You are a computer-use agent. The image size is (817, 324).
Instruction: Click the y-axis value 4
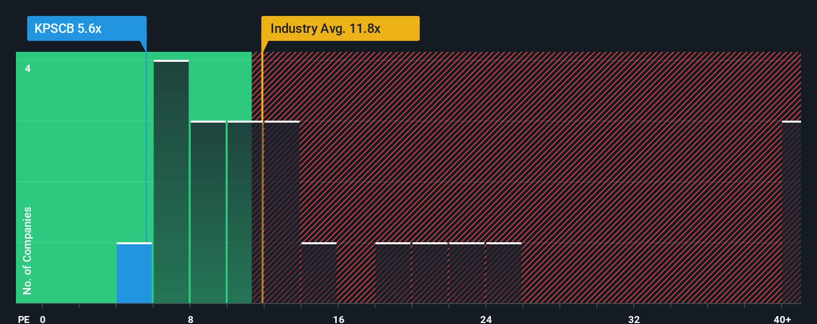28,68
